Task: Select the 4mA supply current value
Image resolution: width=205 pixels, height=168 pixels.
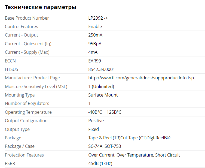Action: (93, 52)
